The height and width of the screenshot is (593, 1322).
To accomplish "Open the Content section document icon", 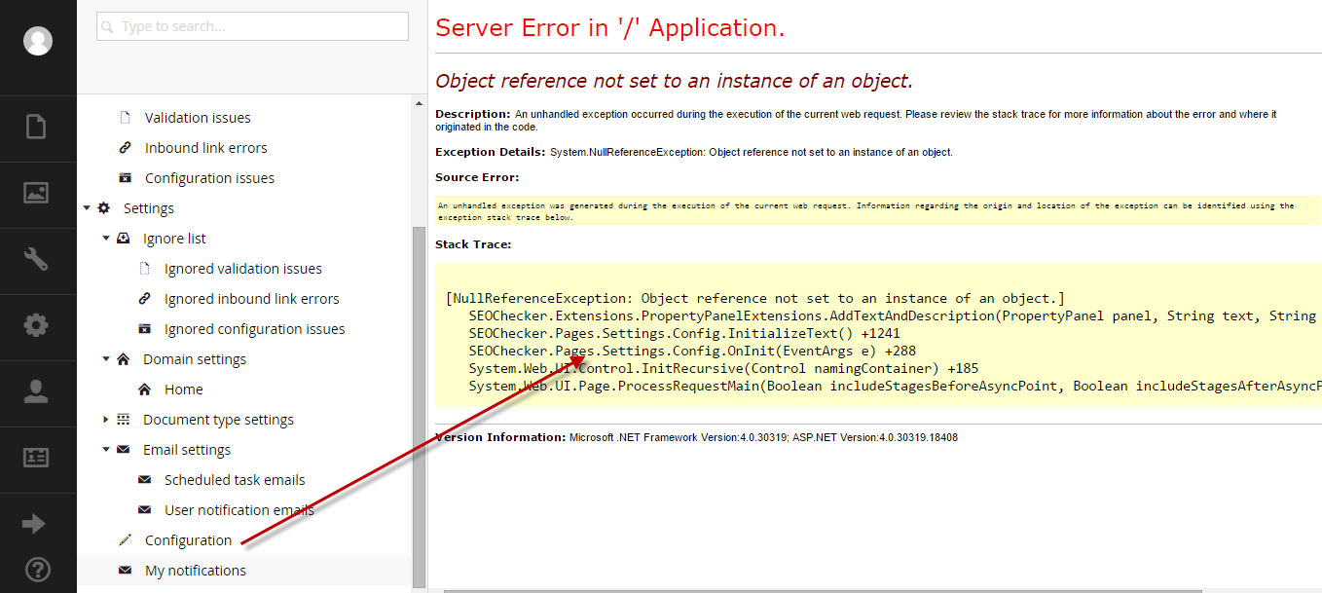I will click(x=36, y=127).
